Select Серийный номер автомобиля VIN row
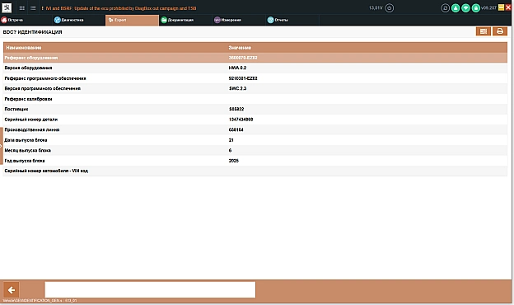514x305 pixels. 255,171
